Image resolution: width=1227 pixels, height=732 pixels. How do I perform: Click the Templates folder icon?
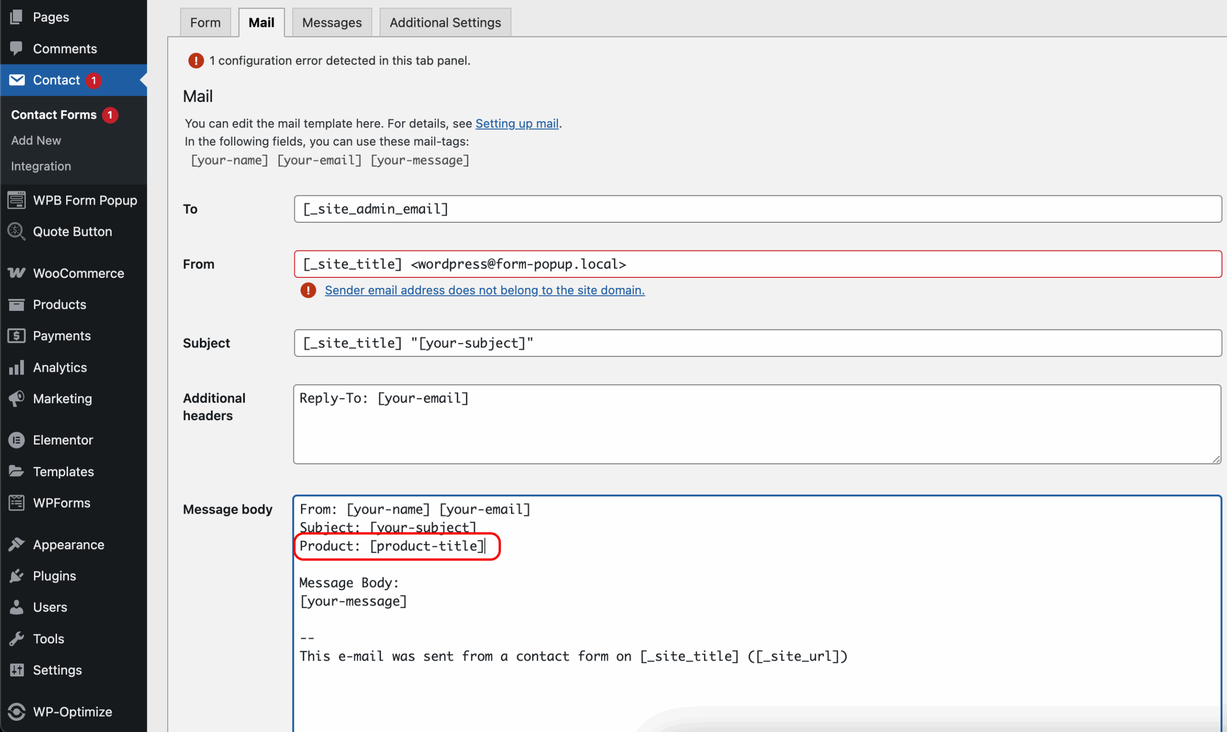[x=16, y=471]
